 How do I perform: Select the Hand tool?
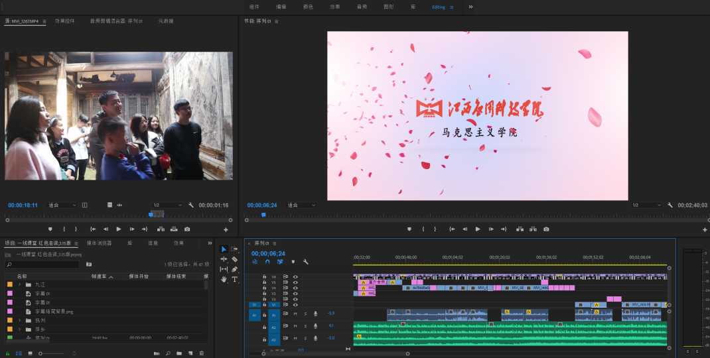(224, 279)
